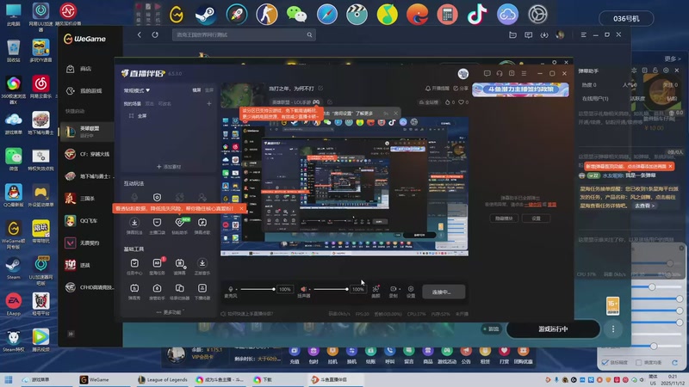Open WeGame hamburger menu

pyautogui.click(x=584, y=34)
